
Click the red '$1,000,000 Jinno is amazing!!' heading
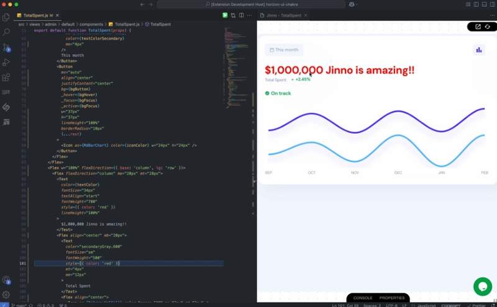tap(339, 70)
